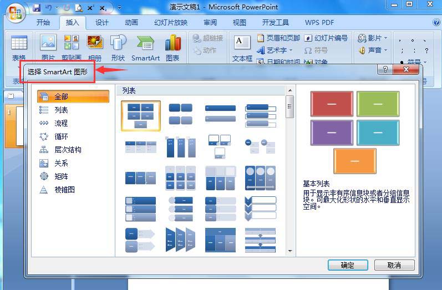Insert a SmartArt graphic from ribbon
This screenshot has height=290, width=442.
point(145,47)
